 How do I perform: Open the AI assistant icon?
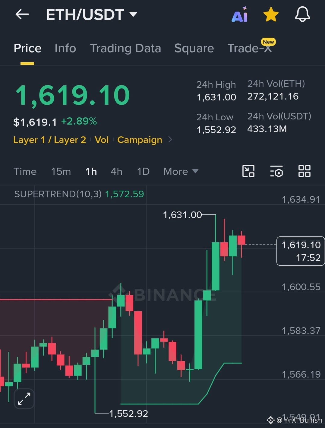[x=240, y=14]
